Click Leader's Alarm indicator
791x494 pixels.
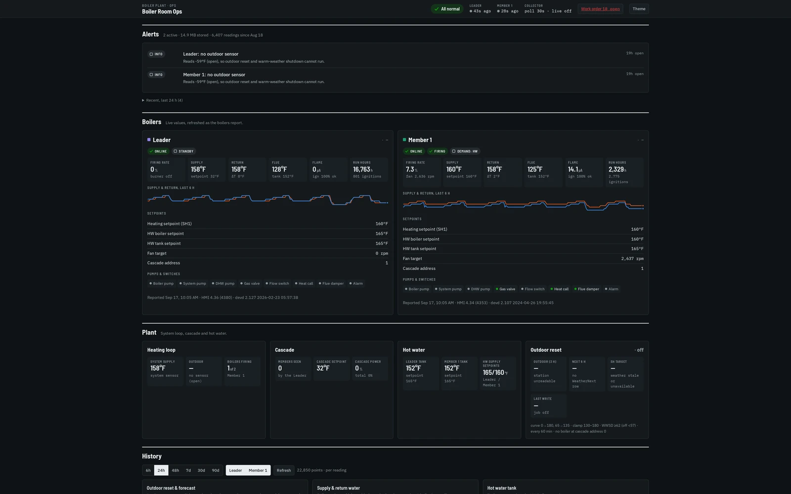tap(356, 284)
